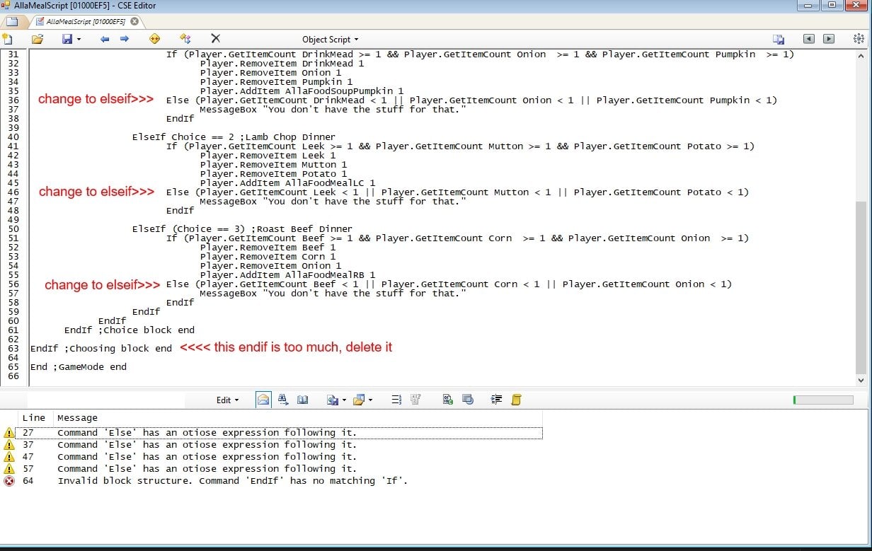Click the scroll-up arrow of the editor scrollbar
The image size is (872, 551).
point(861,57)
